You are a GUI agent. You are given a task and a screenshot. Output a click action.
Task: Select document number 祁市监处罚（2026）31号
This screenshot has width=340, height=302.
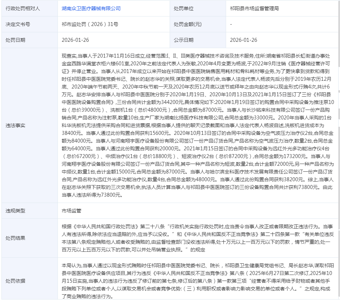point(90,24)
